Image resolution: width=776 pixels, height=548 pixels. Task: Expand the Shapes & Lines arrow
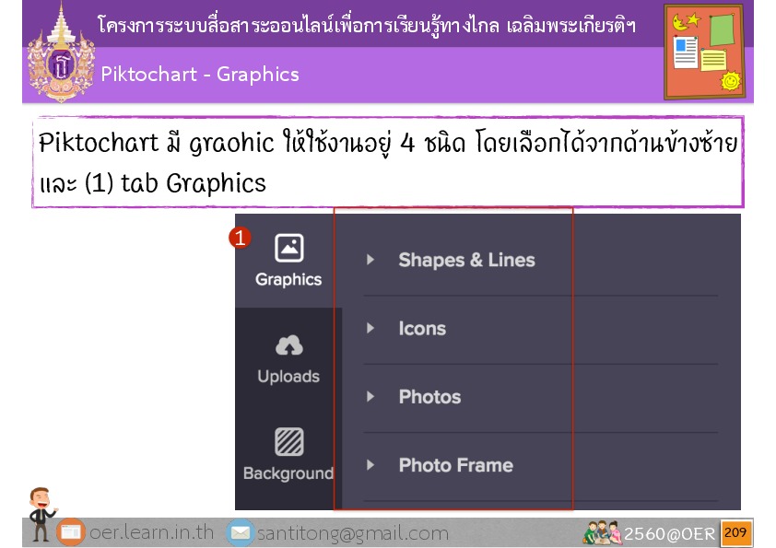point(370,260)
